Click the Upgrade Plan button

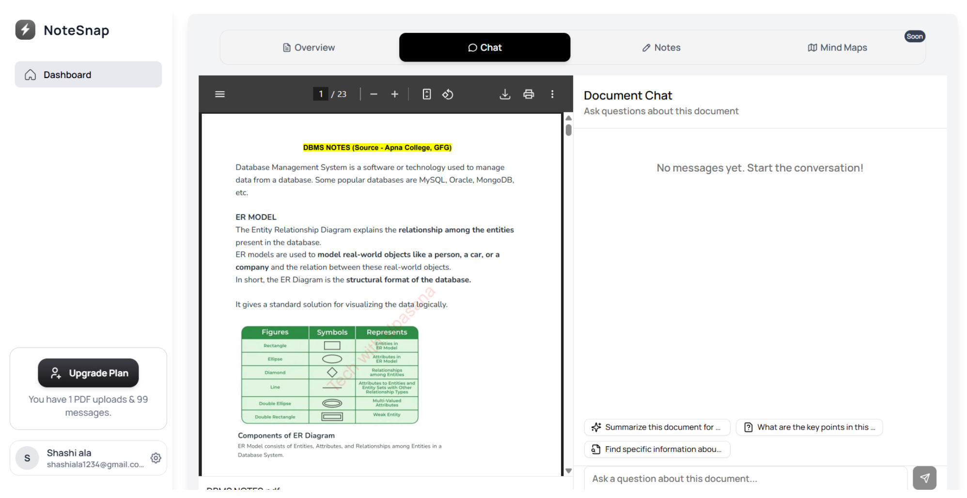(88, 373)
